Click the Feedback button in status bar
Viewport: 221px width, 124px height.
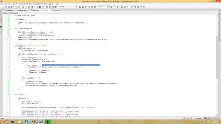click(x=199, y=118)
